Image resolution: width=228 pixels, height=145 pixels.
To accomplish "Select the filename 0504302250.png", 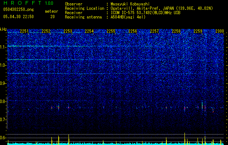I will (x=18, y=10).
